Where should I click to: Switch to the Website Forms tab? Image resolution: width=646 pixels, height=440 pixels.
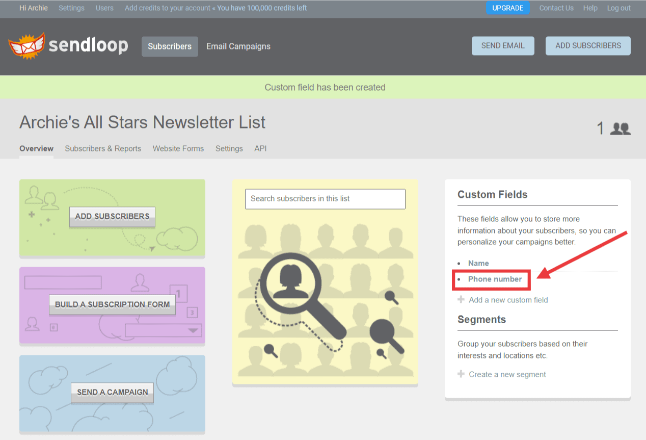coord(178,148)
